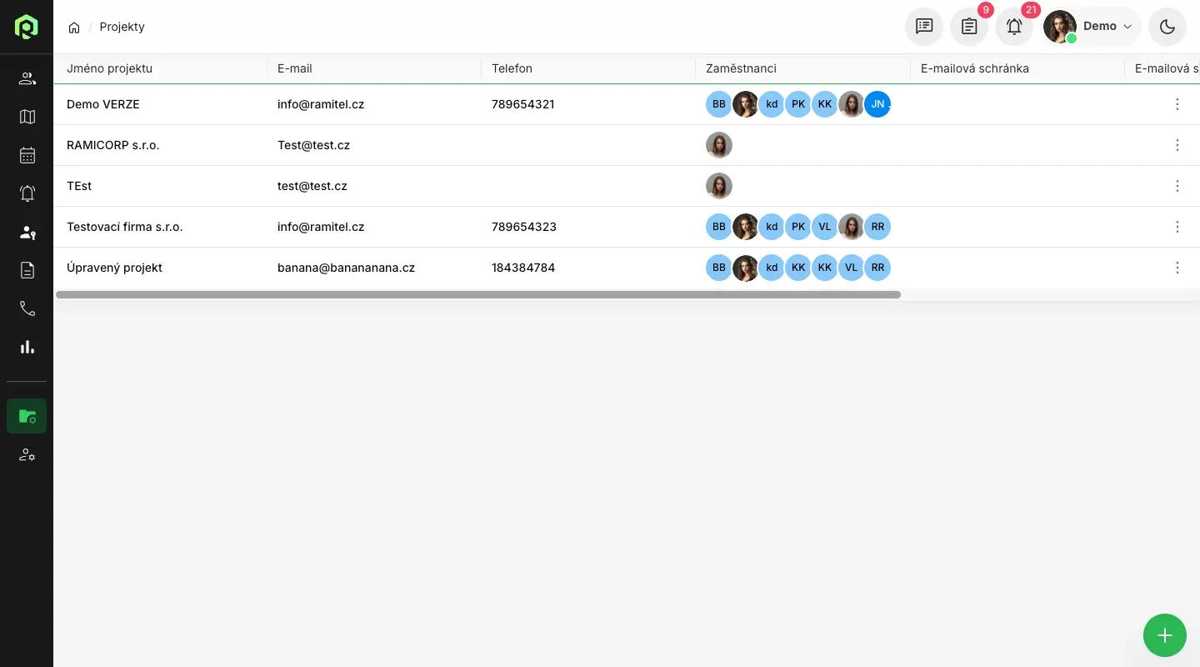Open the tasks clipboard with badge 9
This screenshot has height=667, width=1200.
coord(969,27)
